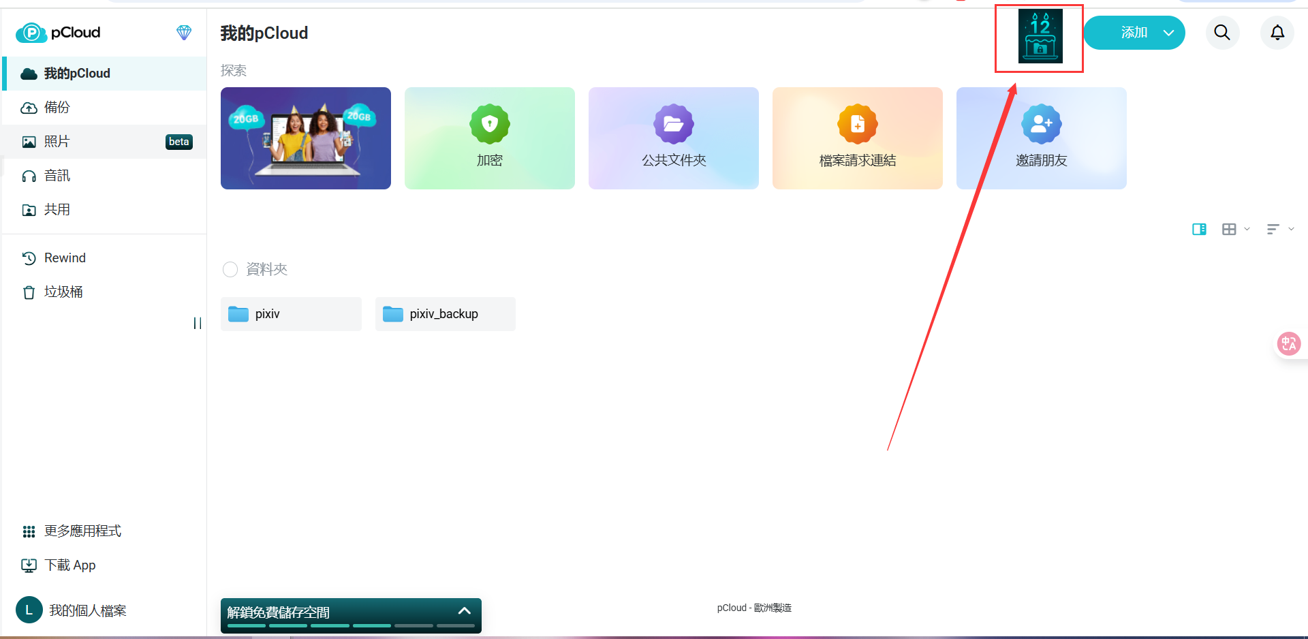The image size is (1308, 639).
Task: Click the 12th anniversary cake icon
Action: (x=1040, y=37)
